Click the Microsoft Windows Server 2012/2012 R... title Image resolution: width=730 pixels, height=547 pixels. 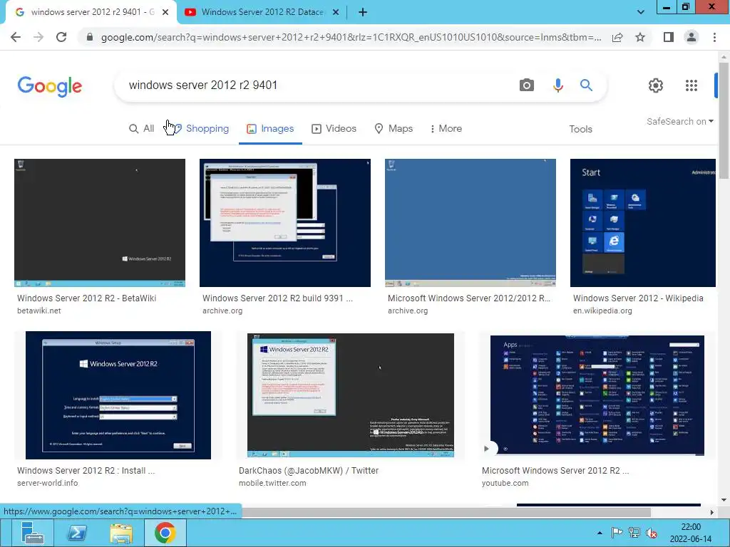coord(469,298)
